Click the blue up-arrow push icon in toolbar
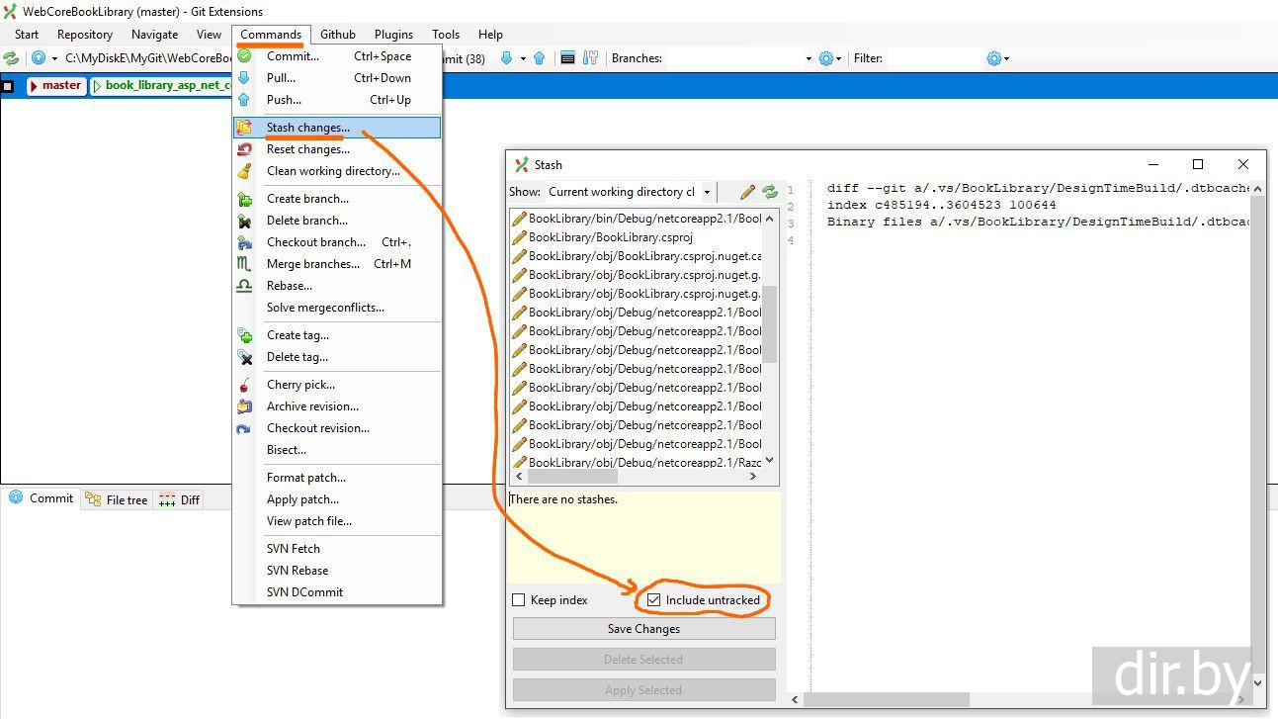This screenshot has height=719, width=1278. tap(539, 58)
